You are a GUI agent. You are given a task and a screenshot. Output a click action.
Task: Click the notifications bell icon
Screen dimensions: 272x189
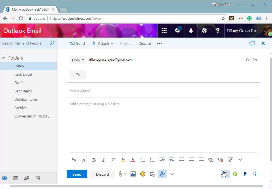(x=191, y=31)
